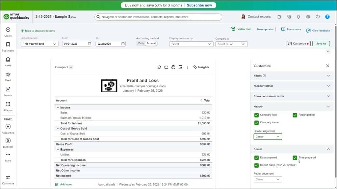The height and width of the screenshot is (189, 337).
Task: Click the Save As button
Action: (x=321, y=43)
